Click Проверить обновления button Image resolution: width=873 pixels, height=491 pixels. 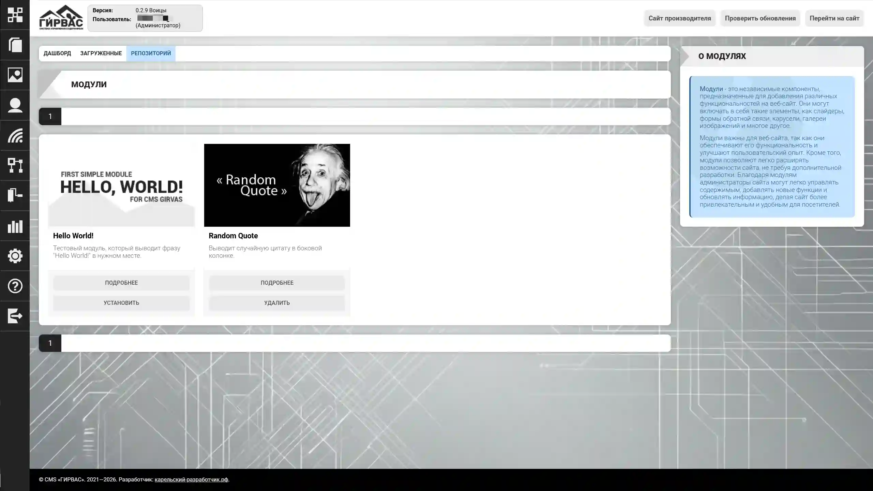(760, 18)
